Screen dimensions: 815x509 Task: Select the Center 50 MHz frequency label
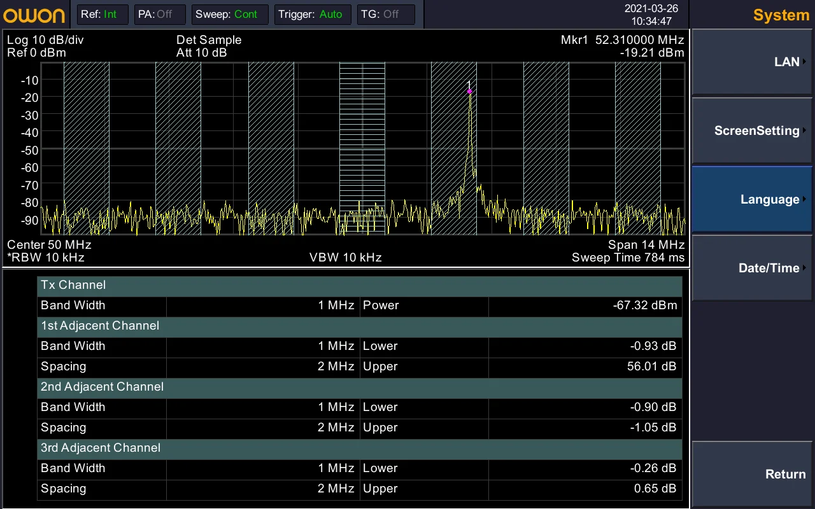(x=49, y=245)
